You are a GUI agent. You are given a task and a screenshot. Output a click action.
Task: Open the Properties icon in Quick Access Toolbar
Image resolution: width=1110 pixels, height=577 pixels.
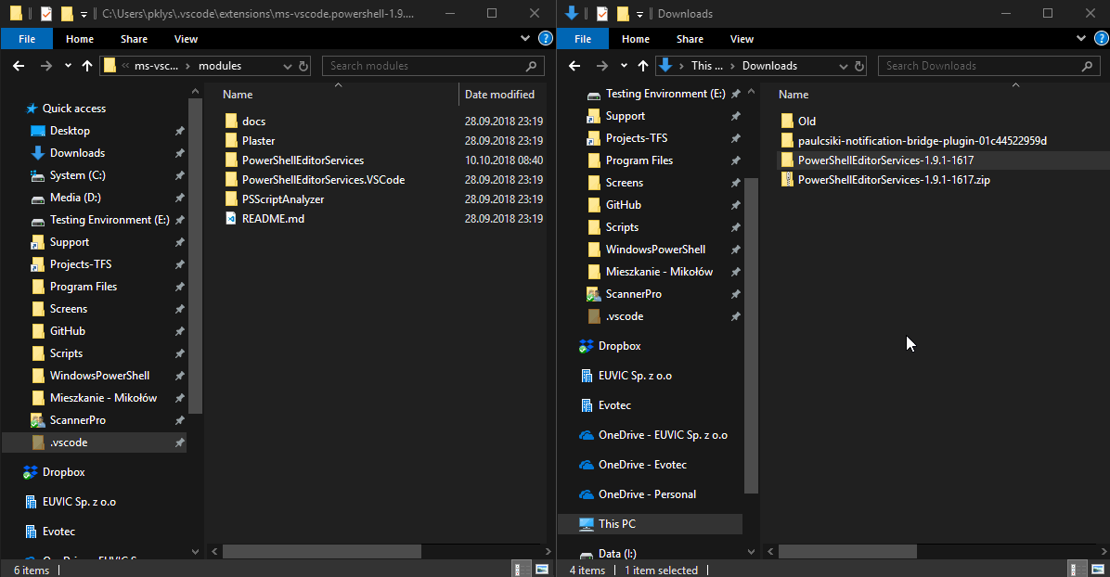(x=45, y=13)
